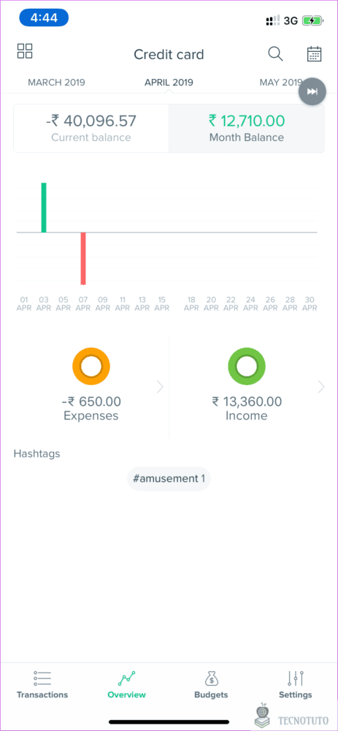This screenshot has height=731, width=338.
Task: Tap the #amusement 1 hashtag chip
Action: [x=169, y=479]
